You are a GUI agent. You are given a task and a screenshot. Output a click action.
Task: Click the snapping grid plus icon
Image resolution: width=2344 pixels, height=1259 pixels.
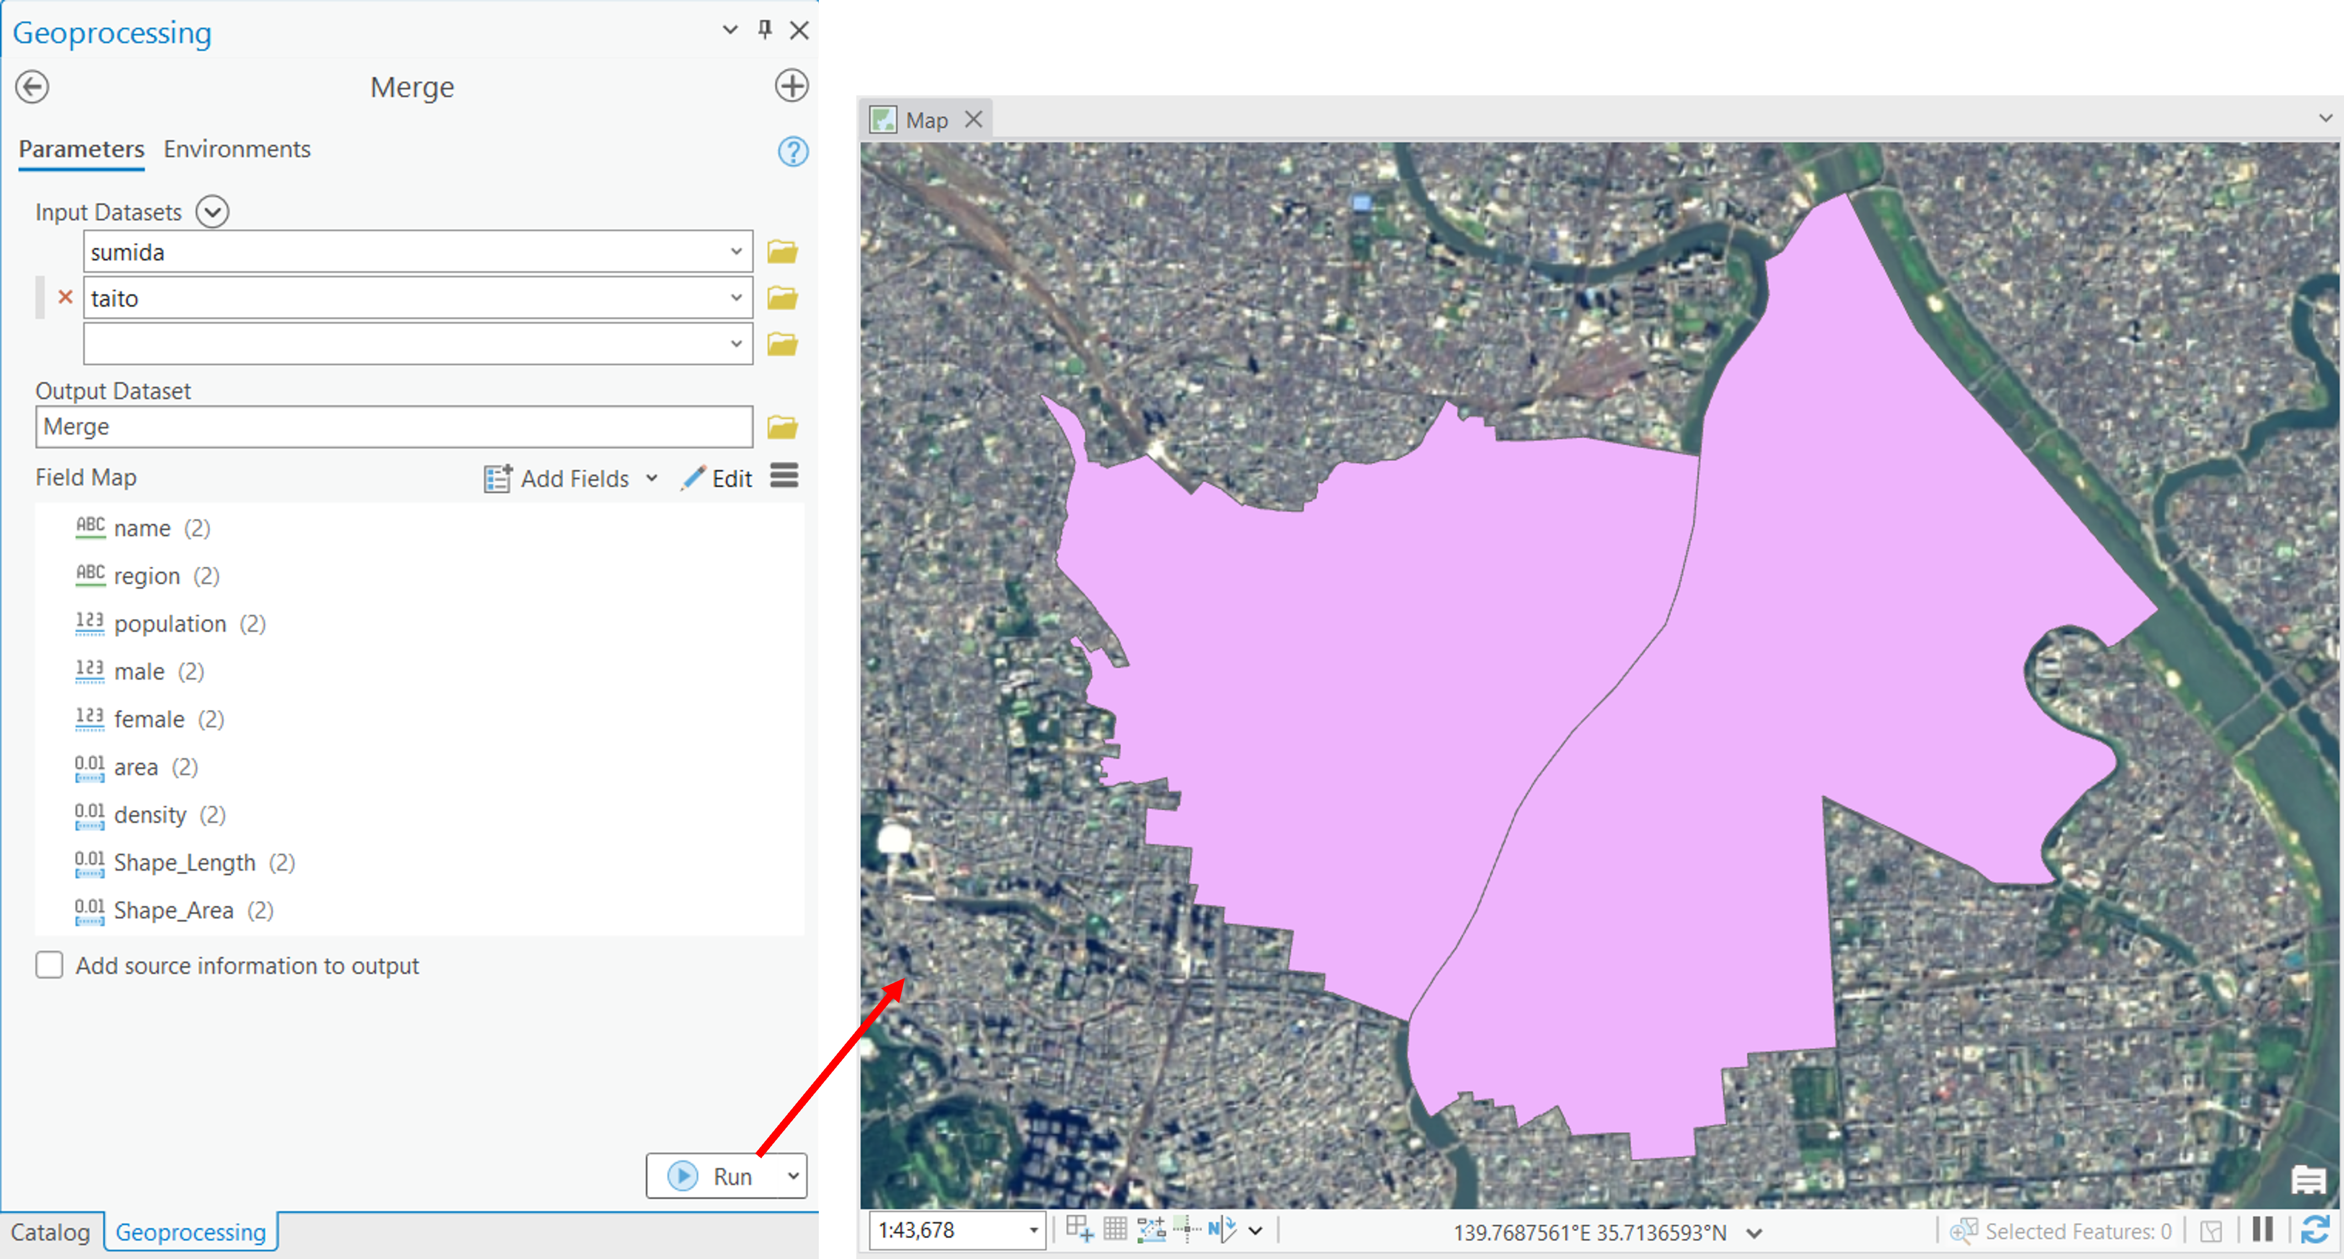[1079, 1229]
